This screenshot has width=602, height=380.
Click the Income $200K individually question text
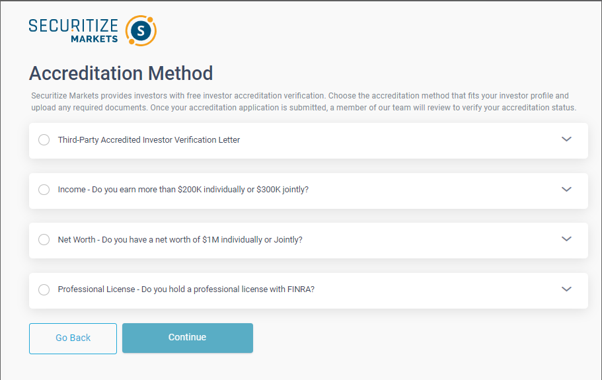[183, 190]
